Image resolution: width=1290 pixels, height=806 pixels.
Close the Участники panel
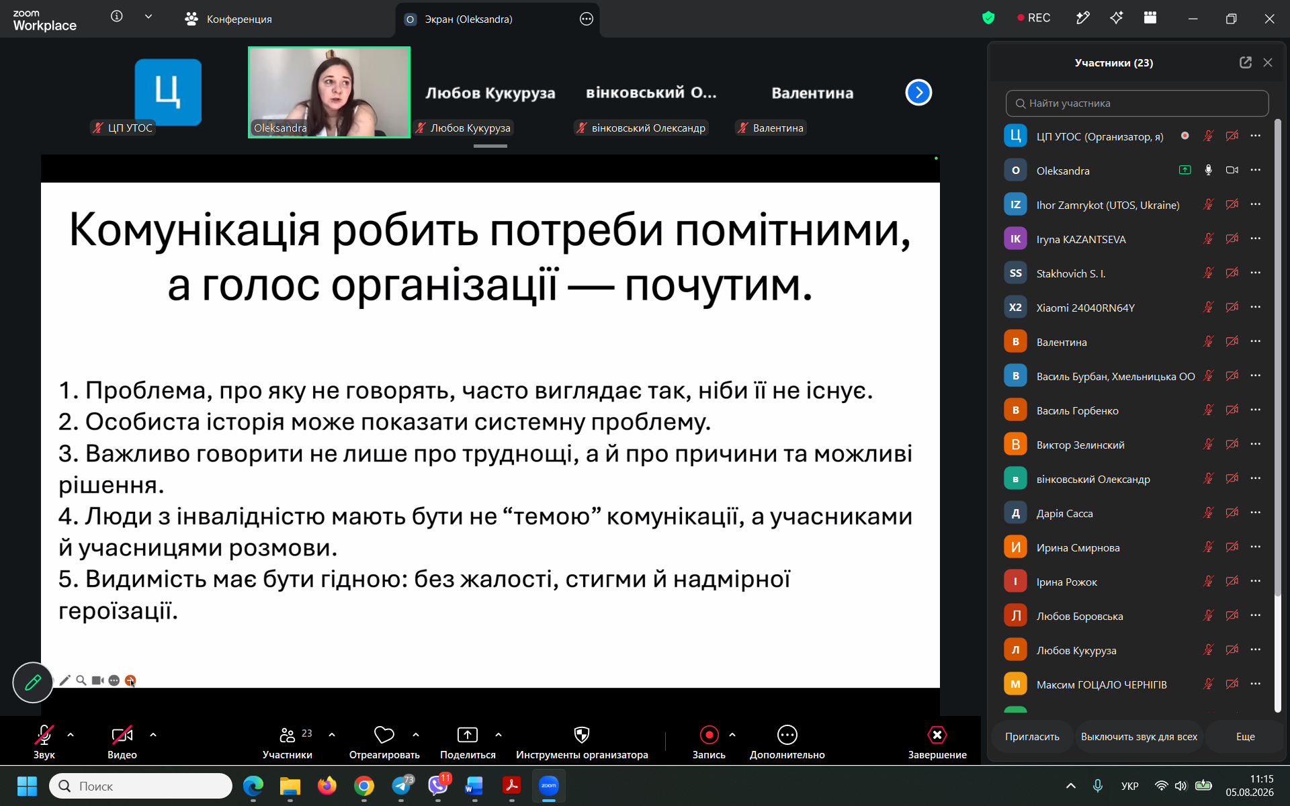coord(1268,62)
